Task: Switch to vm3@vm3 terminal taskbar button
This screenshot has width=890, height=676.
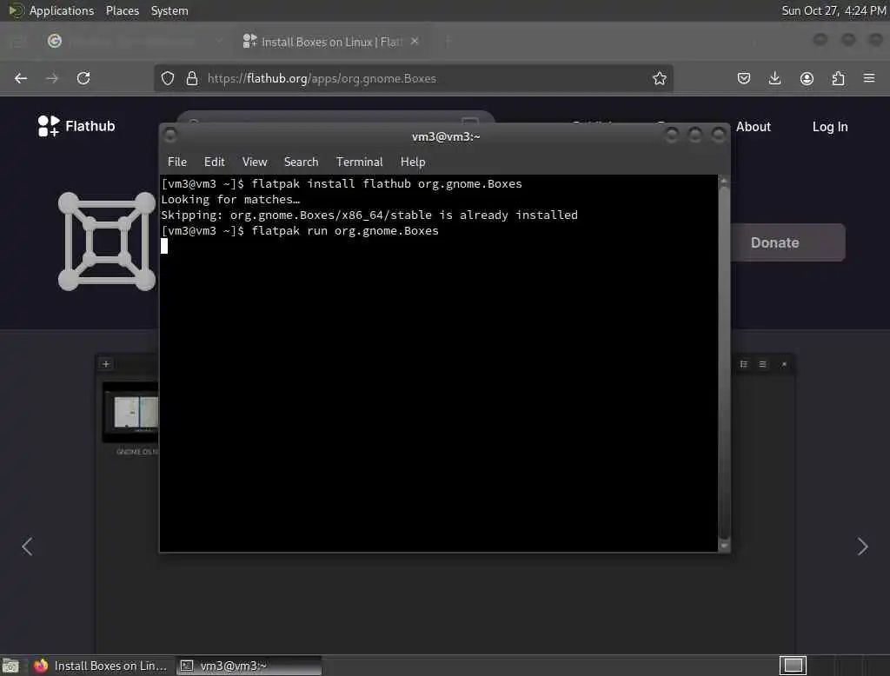Action: point(249,666)
